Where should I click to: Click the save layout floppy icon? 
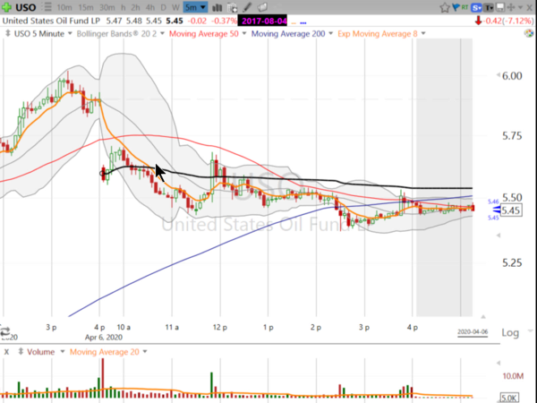click(x=500, y=7)
